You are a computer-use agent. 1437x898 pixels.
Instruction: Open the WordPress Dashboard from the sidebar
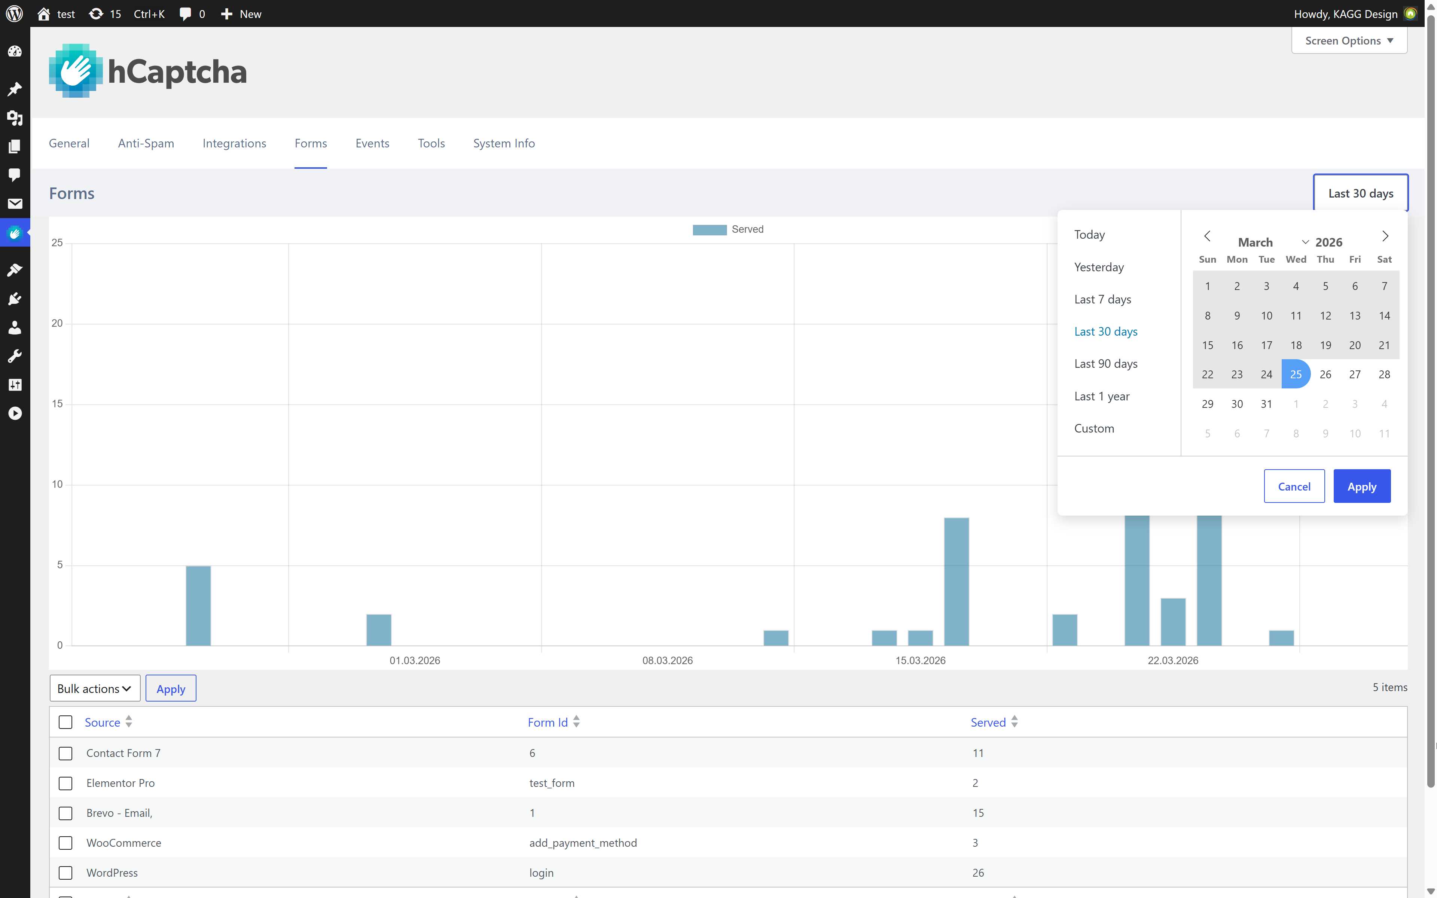pos(15,52)
